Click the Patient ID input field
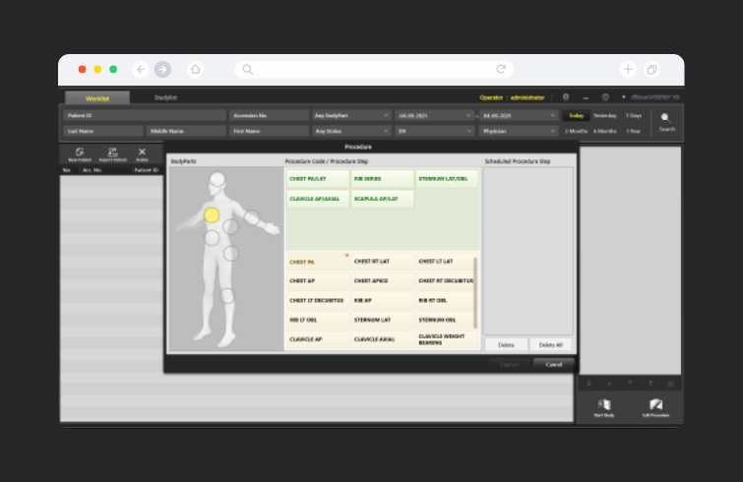 [x=145, y=115]
